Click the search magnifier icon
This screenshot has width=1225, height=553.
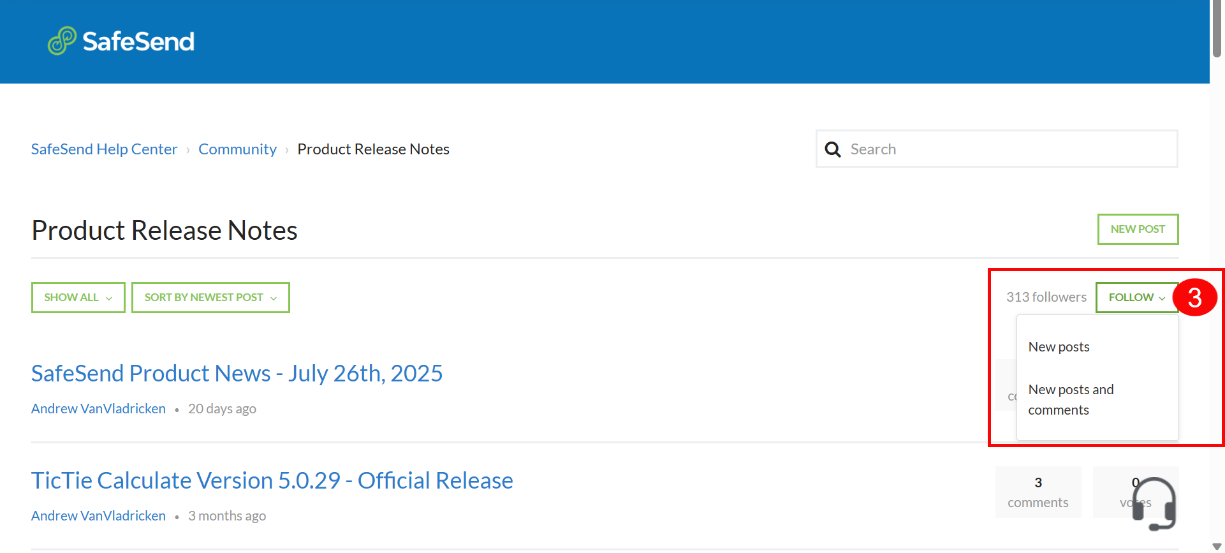pos(832,149)
